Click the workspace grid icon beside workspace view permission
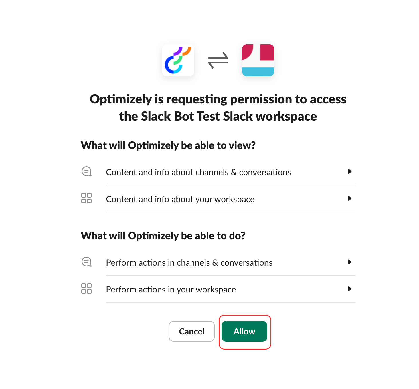The image size is (419, 389). point(86,198)
